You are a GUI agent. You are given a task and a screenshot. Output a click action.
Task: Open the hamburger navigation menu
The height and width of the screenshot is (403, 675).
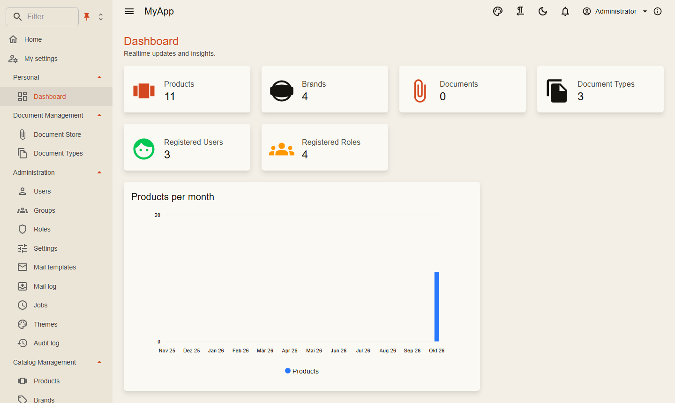tap(129, 11)
